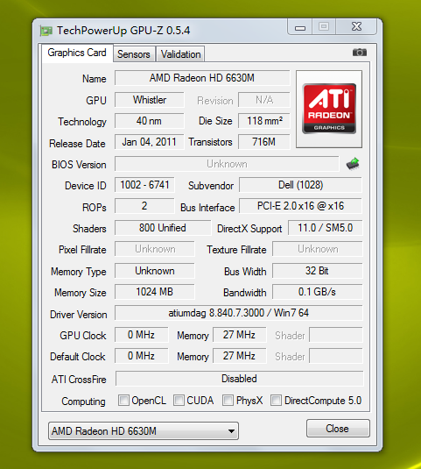Screen dimensions: 421x469
Task: Click the DirectX Support label
Action: 249,229
